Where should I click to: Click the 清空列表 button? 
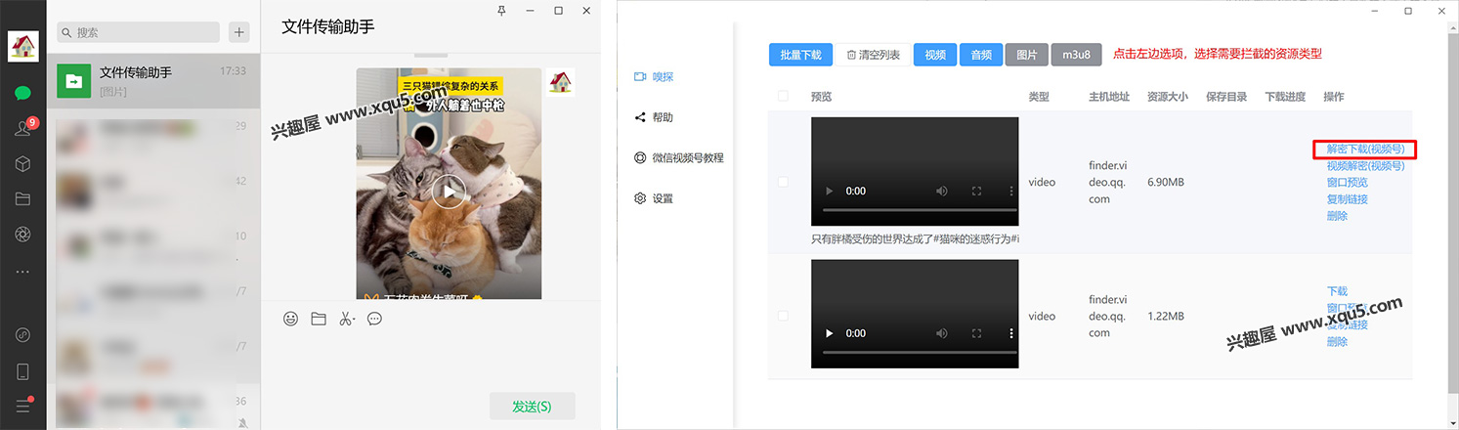(x=873, y=55)
